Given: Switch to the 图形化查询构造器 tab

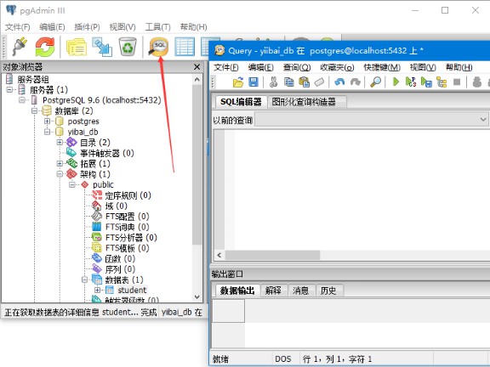Looking at the screenshot, I should point(307,102).
